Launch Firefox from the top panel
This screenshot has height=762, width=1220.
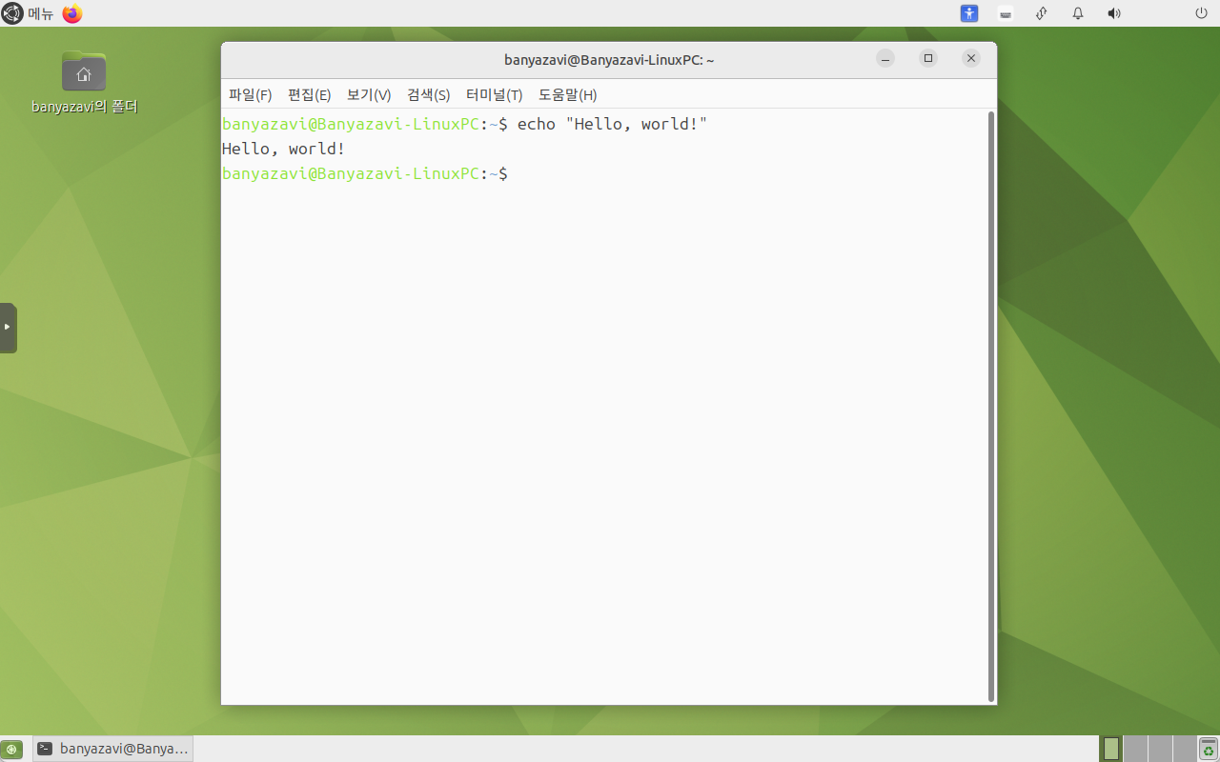72,13
